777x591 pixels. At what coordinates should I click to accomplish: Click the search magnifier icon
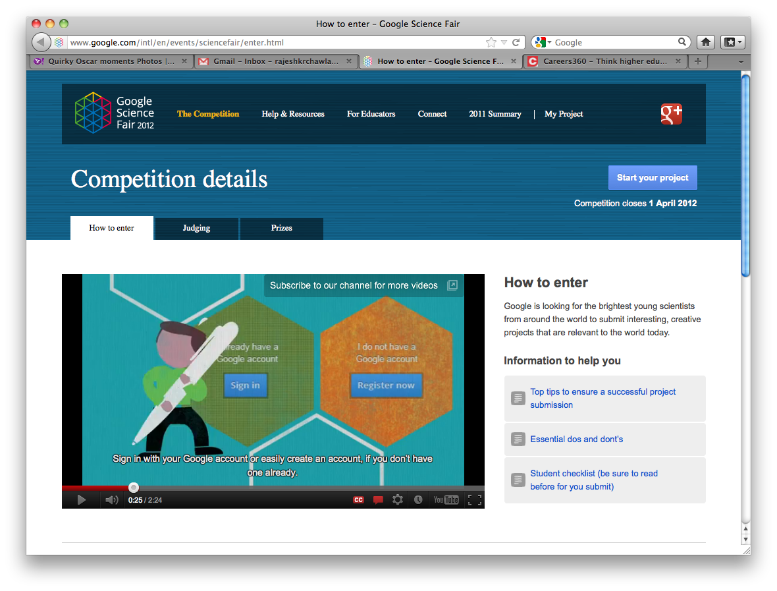point(682,42)
